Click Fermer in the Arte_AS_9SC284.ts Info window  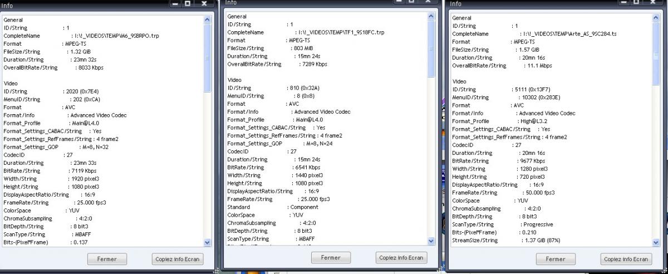coord(556,259)
